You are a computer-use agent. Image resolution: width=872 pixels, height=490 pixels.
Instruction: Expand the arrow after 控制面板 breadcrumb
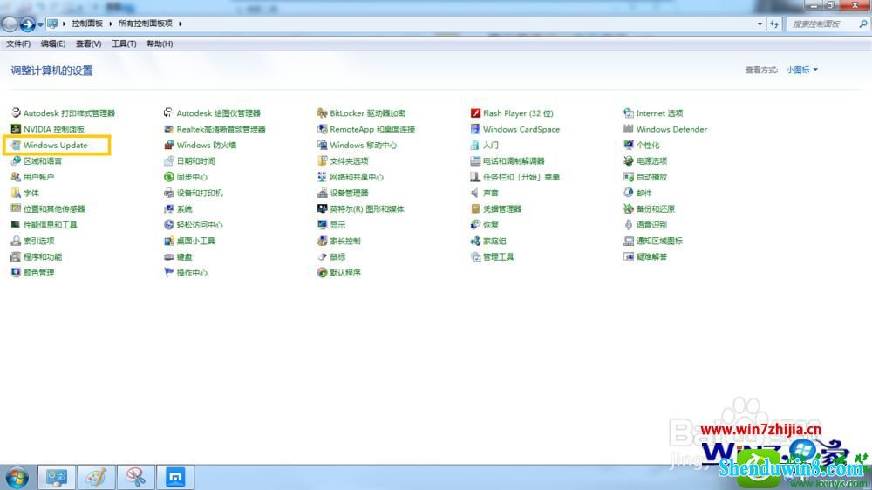(111, 24)
